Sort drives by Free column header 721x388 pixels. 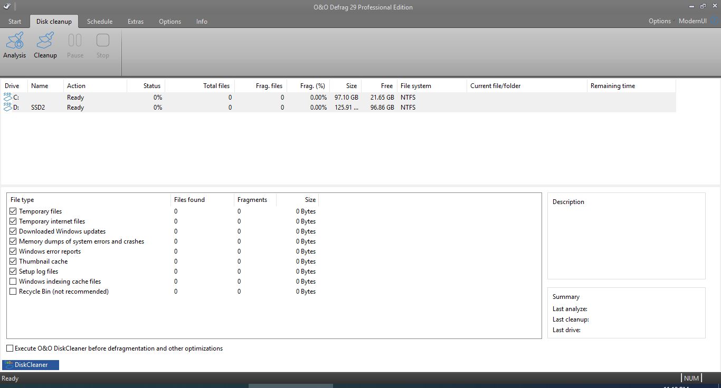pyautogui.click(x=379, y=86)
